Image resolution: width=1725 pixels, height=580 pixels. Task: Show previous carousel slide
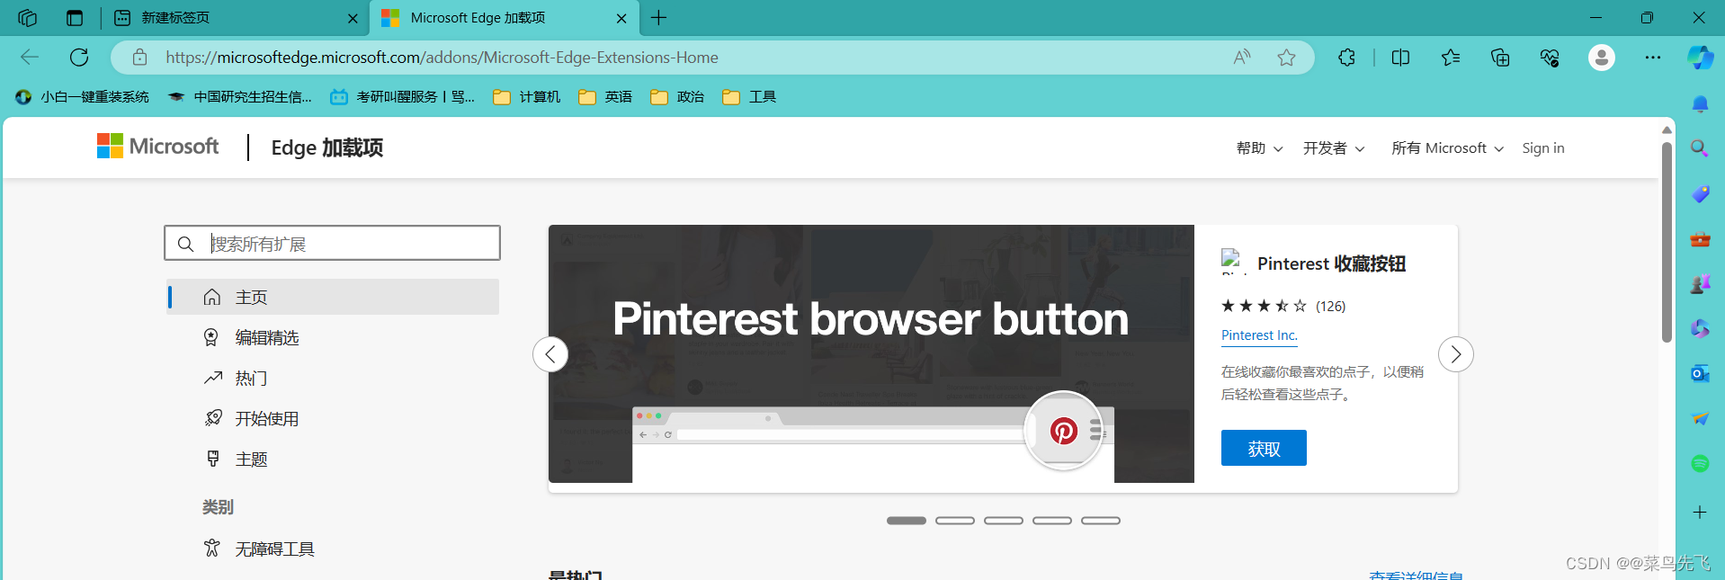point(550,354)
